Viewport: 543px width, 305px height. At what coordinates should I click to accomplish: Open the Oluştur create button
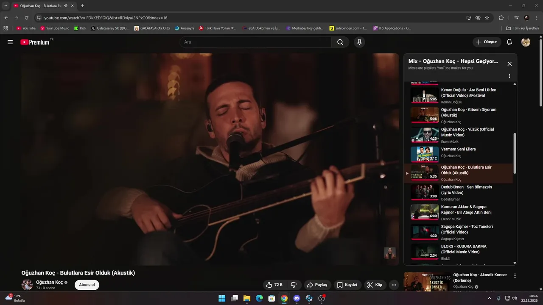tap(487, 42)
